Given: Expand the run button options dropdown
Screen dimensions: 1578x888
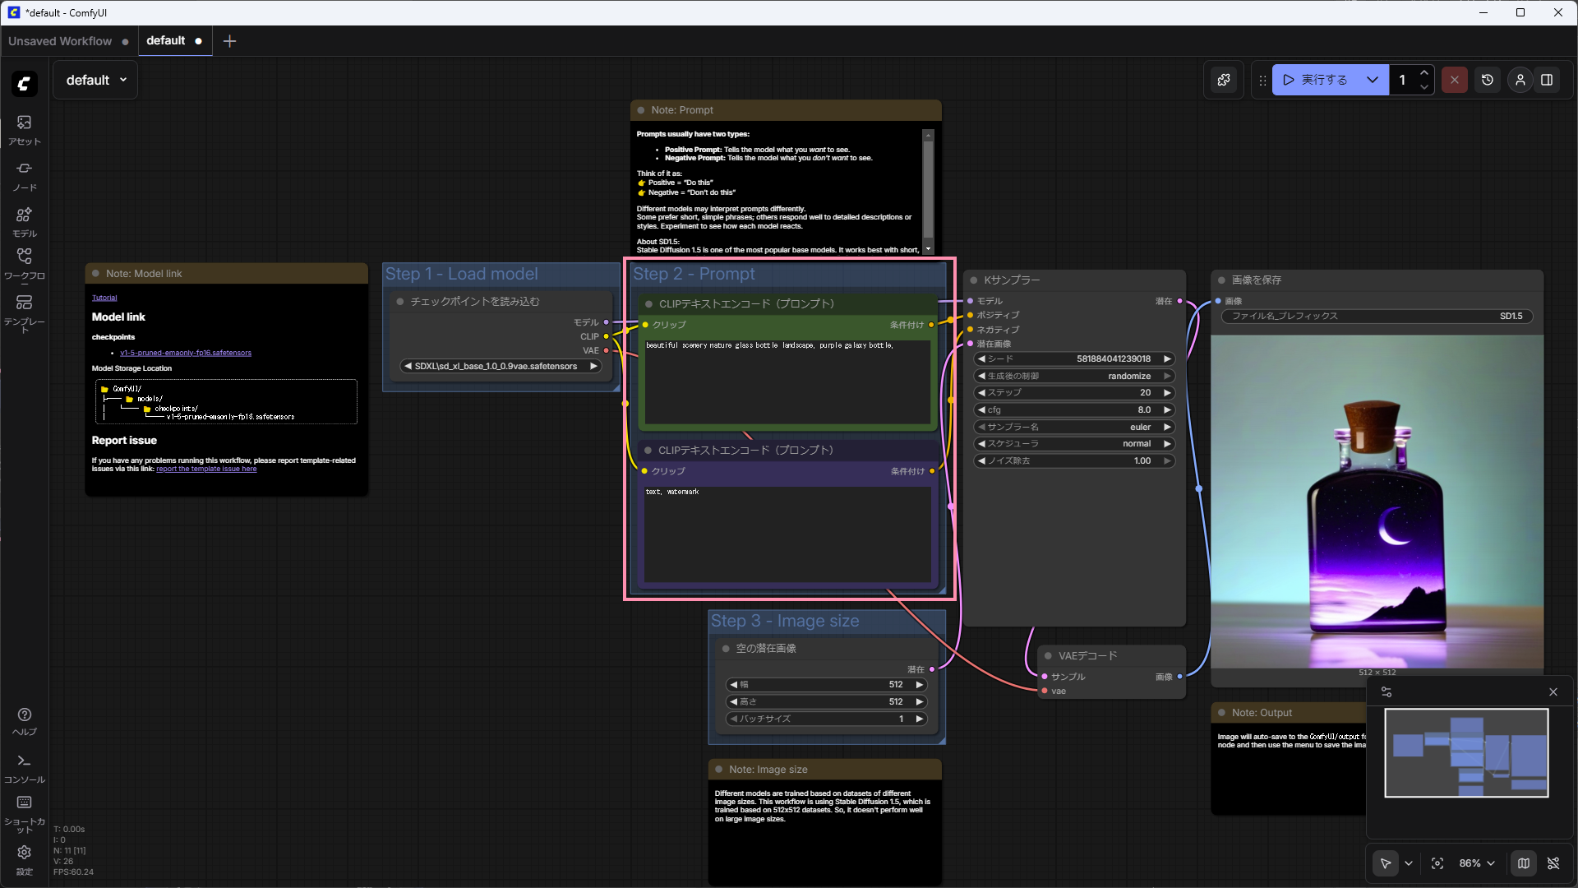Looking at the screenshot, I should [1372, 80].
